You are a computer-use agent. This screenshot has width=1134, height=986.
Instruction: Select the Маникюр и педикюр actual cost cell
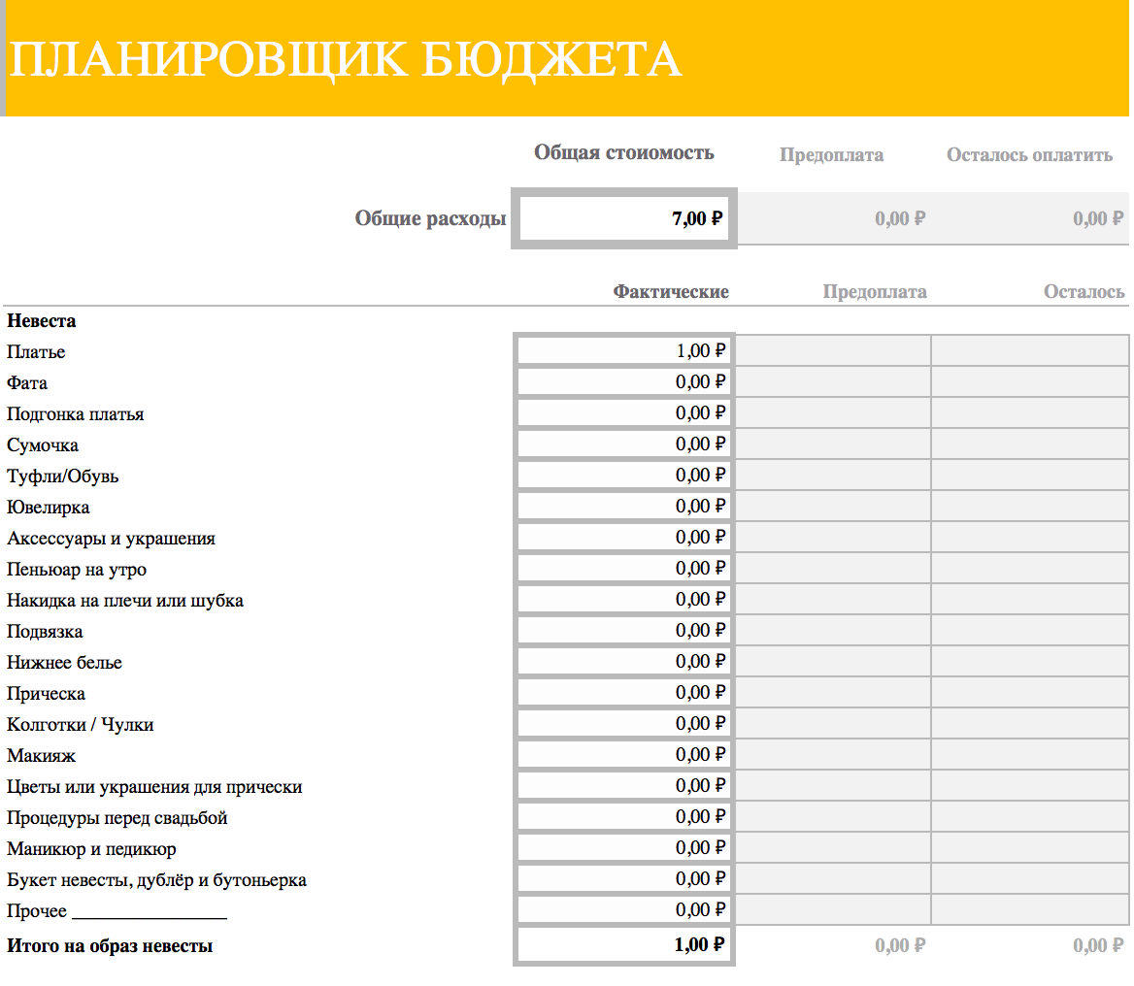pyautogui.click(x=623, y=848)
